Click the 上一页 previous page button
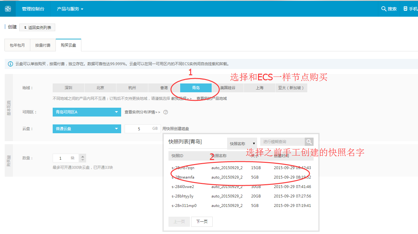 pyautogui.click(x=179, y=222)
